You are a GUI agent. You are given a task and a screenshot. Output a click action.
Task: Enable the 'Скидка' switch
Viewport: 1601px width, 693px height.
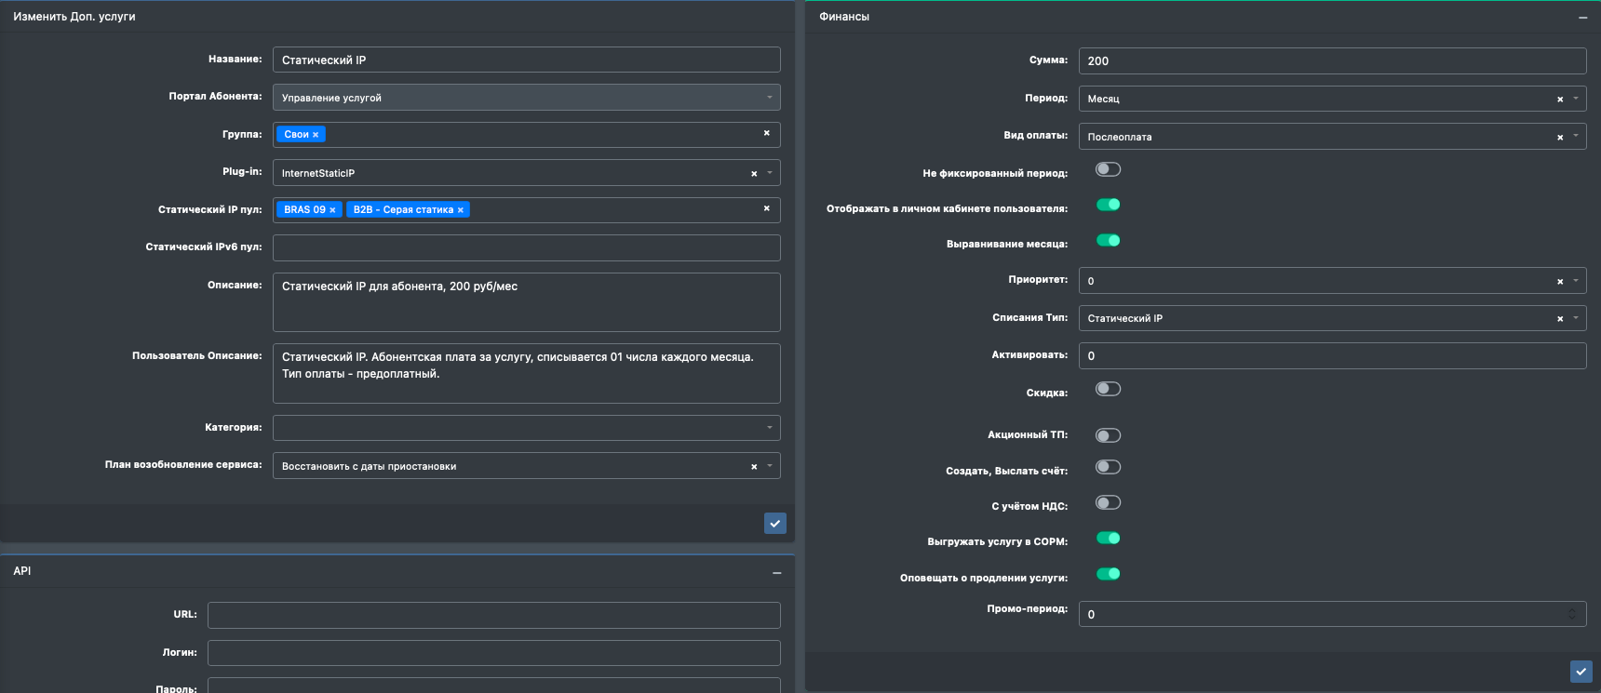1108,389
